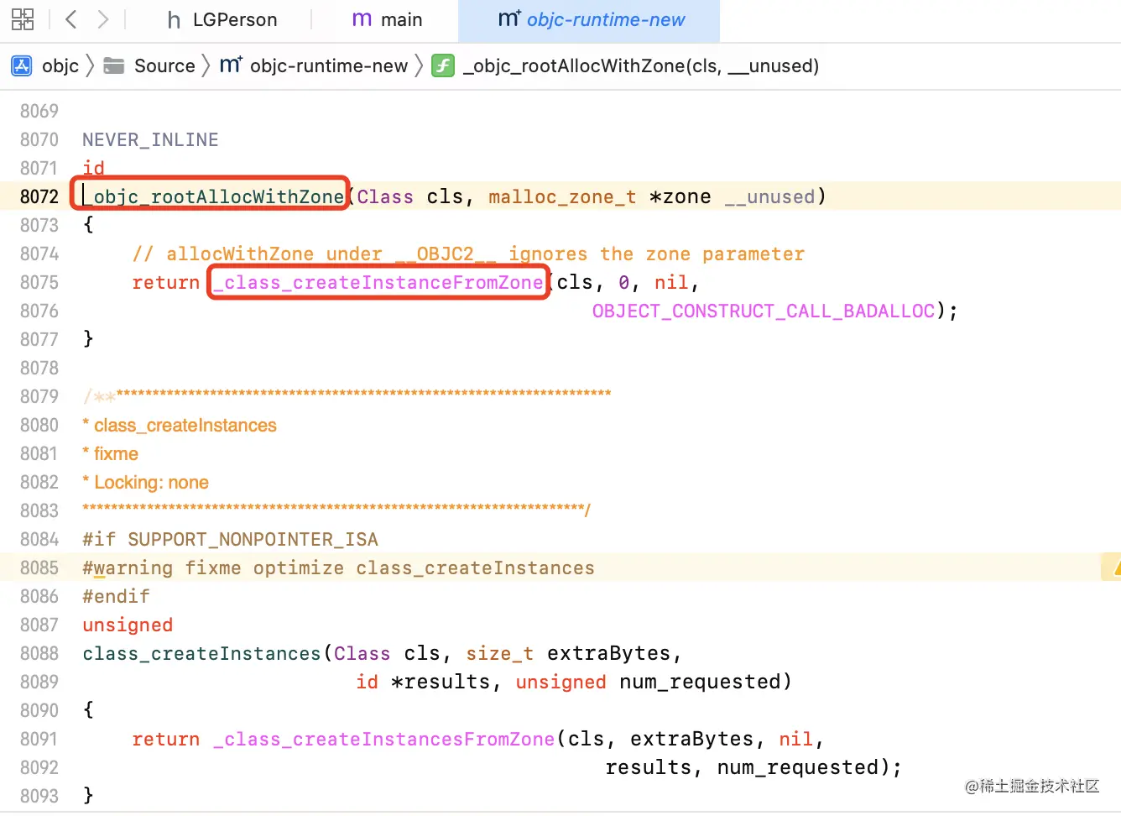Click the allocWithZone comment on line 8074
Image resolution: width=1121 pixels, height=816 pixels.
click(x=468, y=254)
